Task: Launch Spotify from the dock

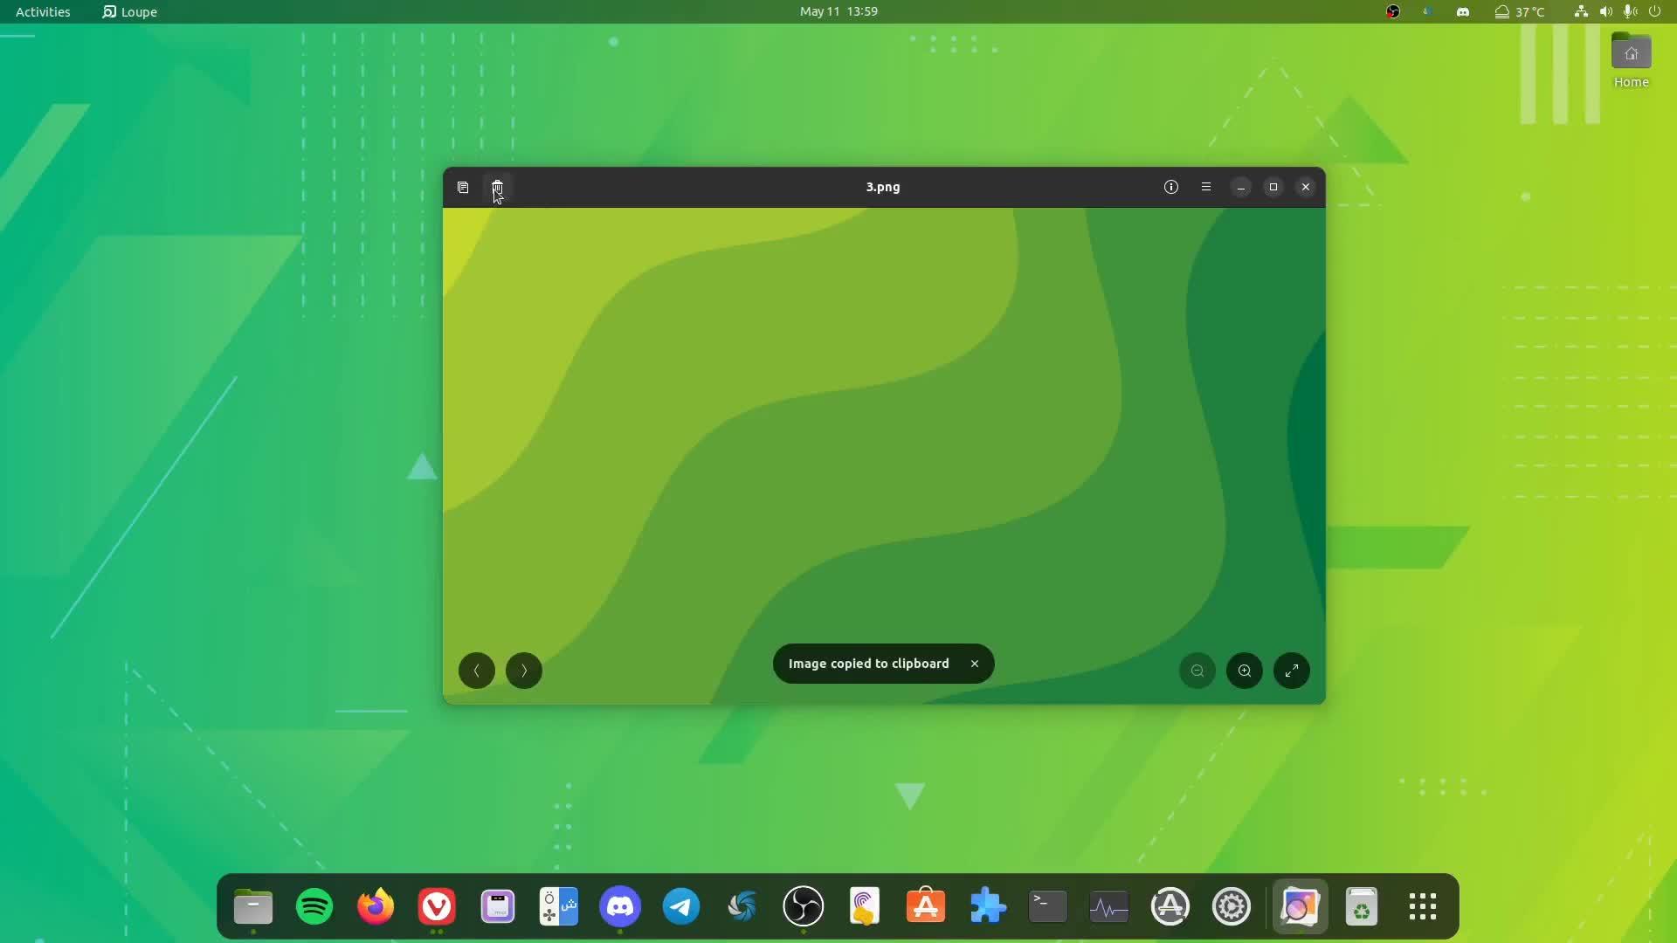Action: (x=314, y=906)
